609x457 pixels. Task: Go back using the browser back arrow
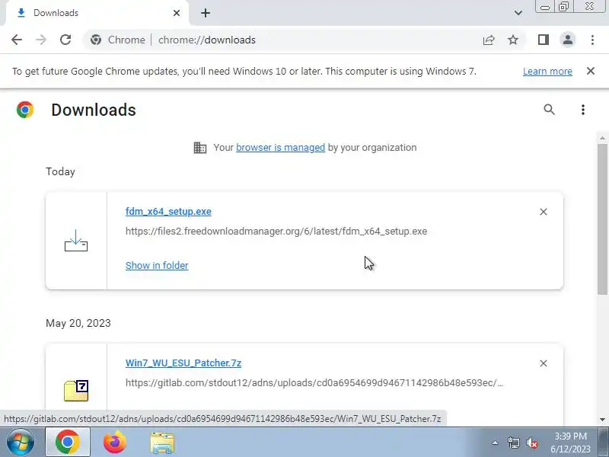pos(17,40)
